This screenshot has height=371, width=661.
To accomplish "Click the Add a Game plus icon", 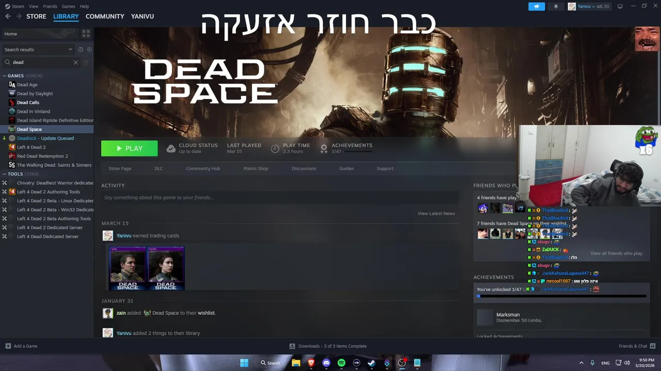I will tap(8, 346).
